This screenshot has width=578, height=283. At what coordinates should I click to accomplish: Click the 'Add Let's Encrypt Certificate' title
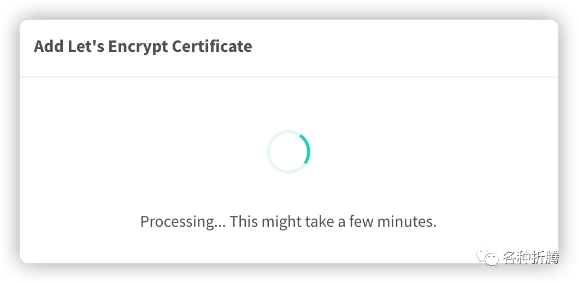click(x=143, y=46)
